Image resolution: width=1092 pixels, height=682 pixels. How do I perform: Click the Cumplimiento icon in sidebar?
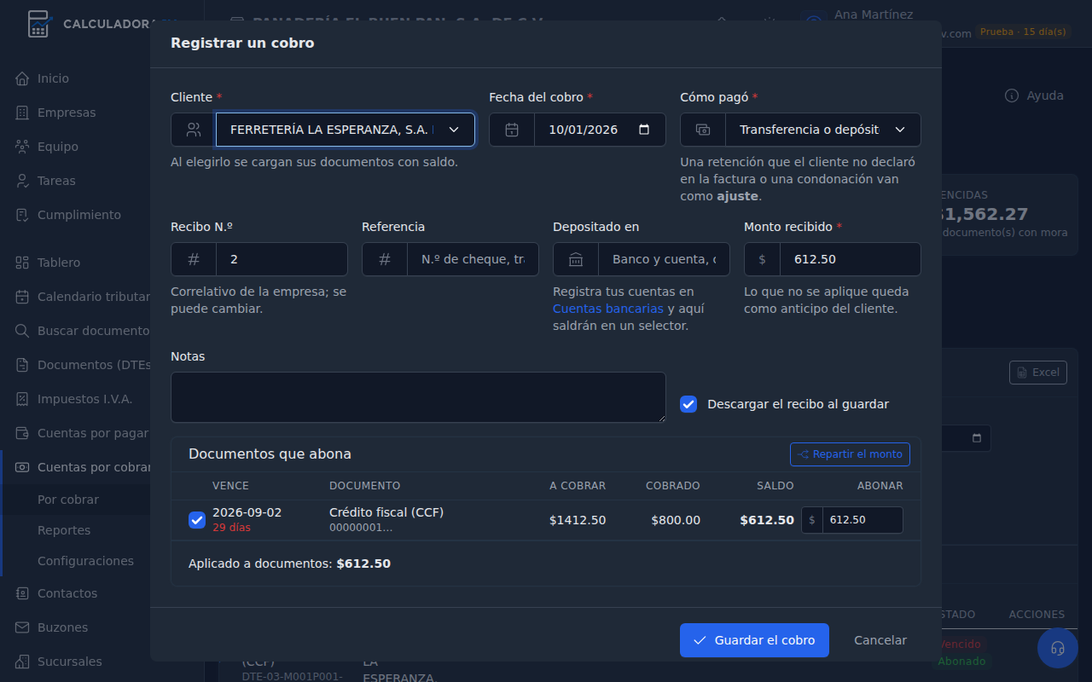[x=22, y=215]
